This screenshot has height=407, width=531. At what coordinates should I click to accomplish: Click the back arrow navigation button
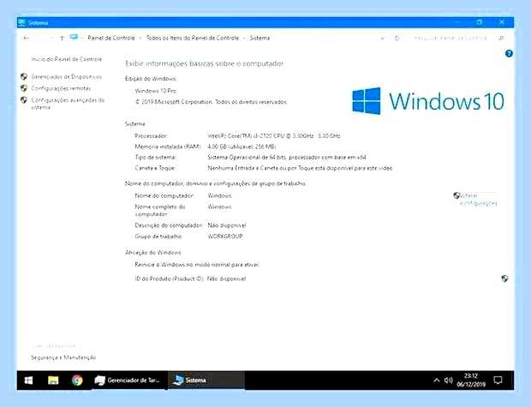(26, 38)
